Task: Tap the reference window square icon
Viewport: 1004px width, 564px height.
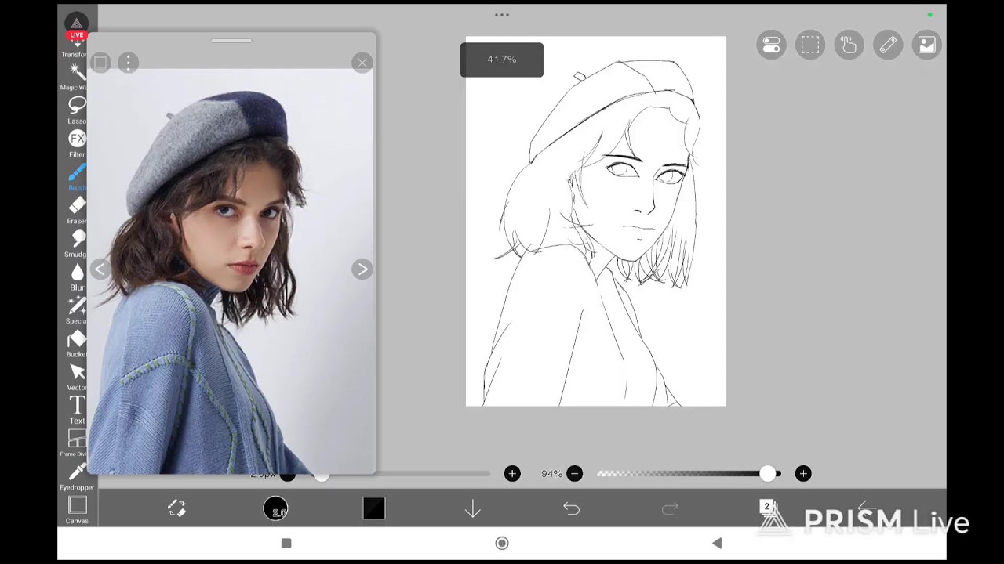Action: [100, 63]
